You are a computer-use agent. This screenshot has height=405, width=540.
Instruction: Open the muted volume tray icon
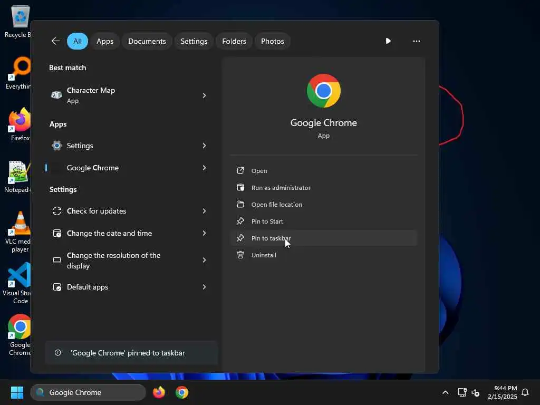pos(476,392)
